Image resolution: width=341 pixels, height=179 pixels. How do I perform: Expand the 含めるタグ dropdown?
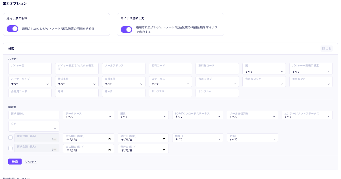[x=217, y=82]
